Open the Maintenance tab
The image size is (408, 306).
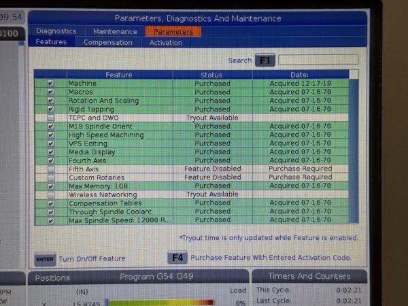[115, 31]
